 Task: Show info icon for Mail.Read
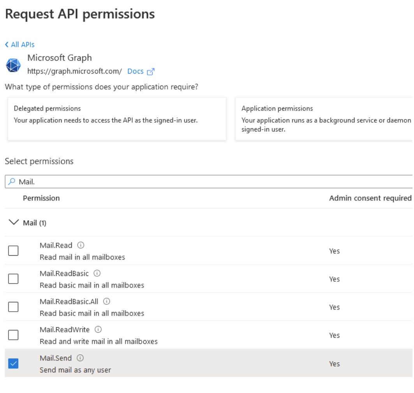pyautogui.click(x=81, y=245)
